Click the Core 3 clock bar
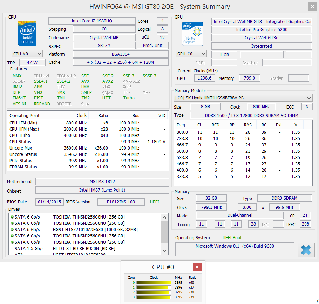The height and width of the screenshot is (304, 319). [154, 297]
